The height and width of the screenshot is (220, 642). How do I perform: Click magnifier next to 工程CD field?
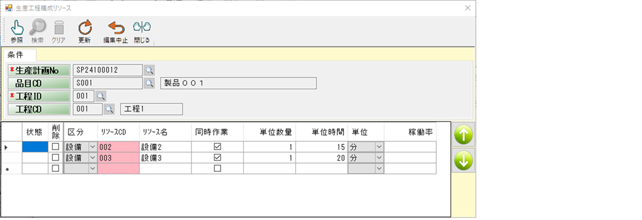[x=109, y=109]
